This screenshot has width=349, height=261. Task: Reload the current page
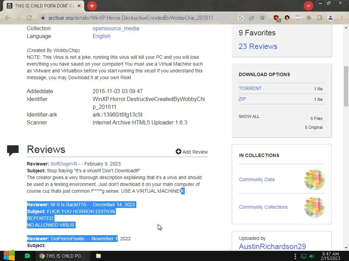coord(29,18)
